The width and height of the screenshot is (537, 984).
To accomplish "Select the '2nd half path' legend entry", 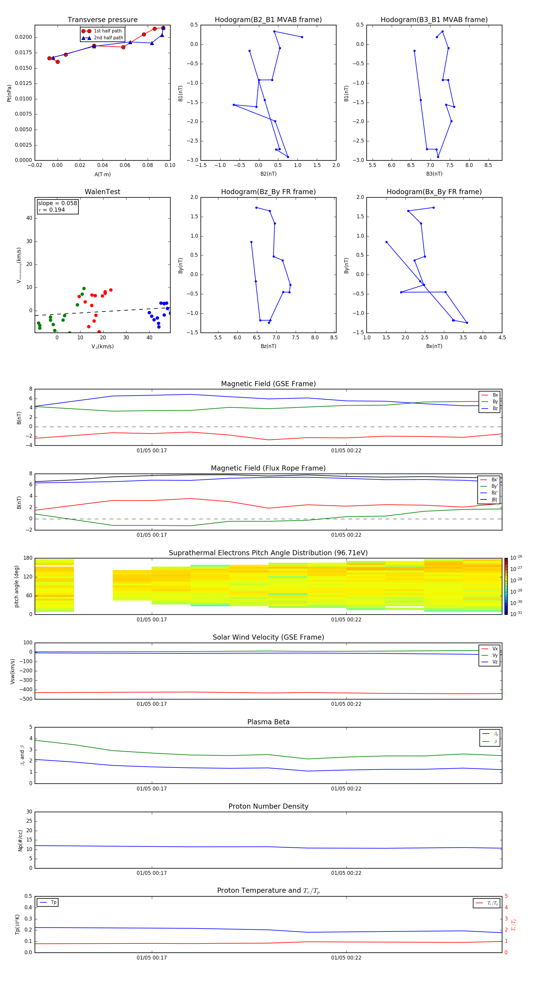I will click(x=102, y=38).
